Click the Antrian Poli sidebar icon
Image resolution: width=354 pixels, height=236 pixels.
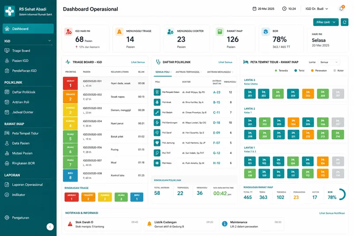point(7,102)
